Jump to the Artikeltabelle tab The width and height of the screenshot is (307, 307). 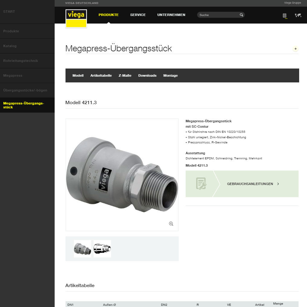(x=101, y=75)
